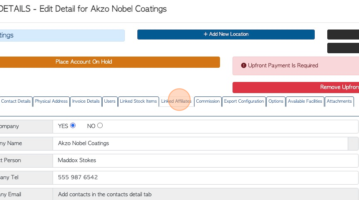Image resolution: width=359 pixels, height=200 pixels.
Task: Open the Contact Details tab
Action: (x=16, y=101)
